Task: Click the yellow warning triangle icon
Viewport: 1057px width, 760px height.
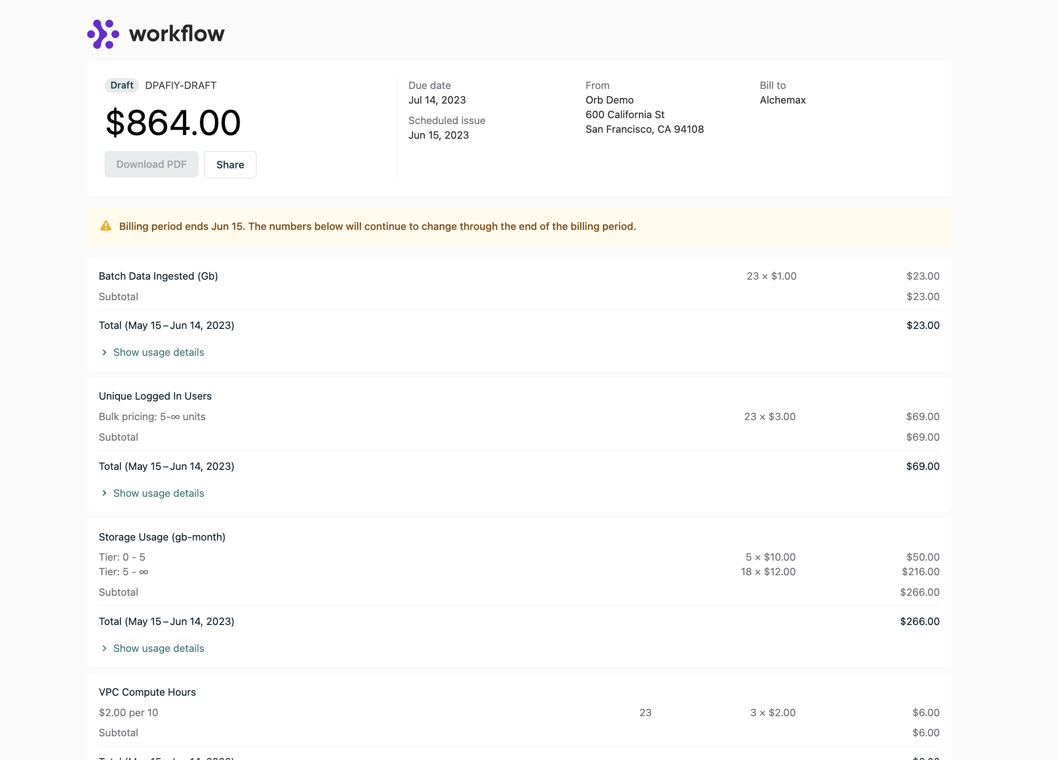Action: (106, 226)
